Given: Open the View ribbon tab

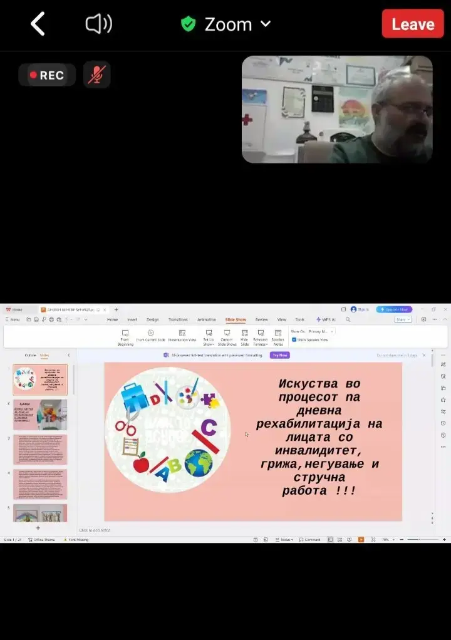Looking at the screenshot, I should coord(282,319).
